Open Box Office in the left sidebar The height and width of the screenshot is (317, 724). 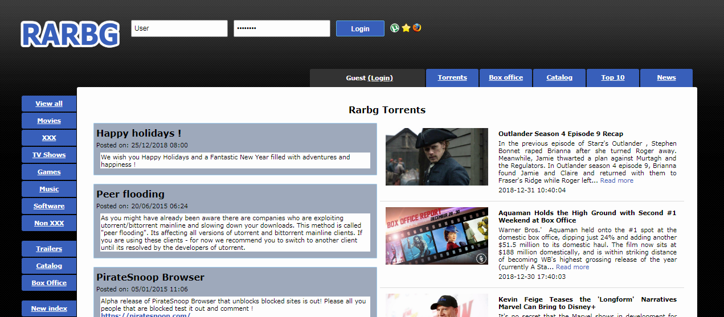coord(49,283)
